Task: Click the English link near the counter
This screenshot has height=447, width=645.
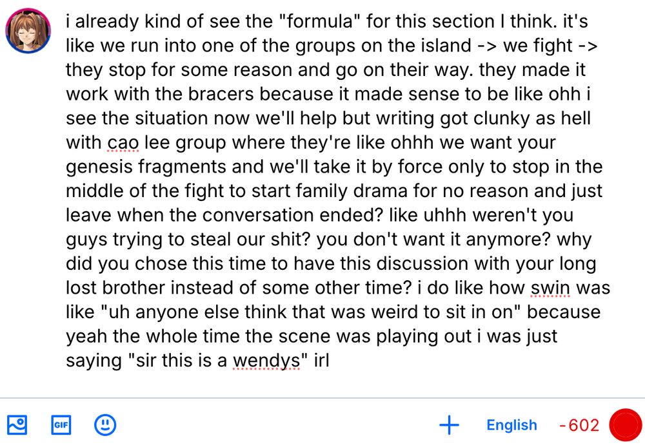Action: click(x=511, y=425)
